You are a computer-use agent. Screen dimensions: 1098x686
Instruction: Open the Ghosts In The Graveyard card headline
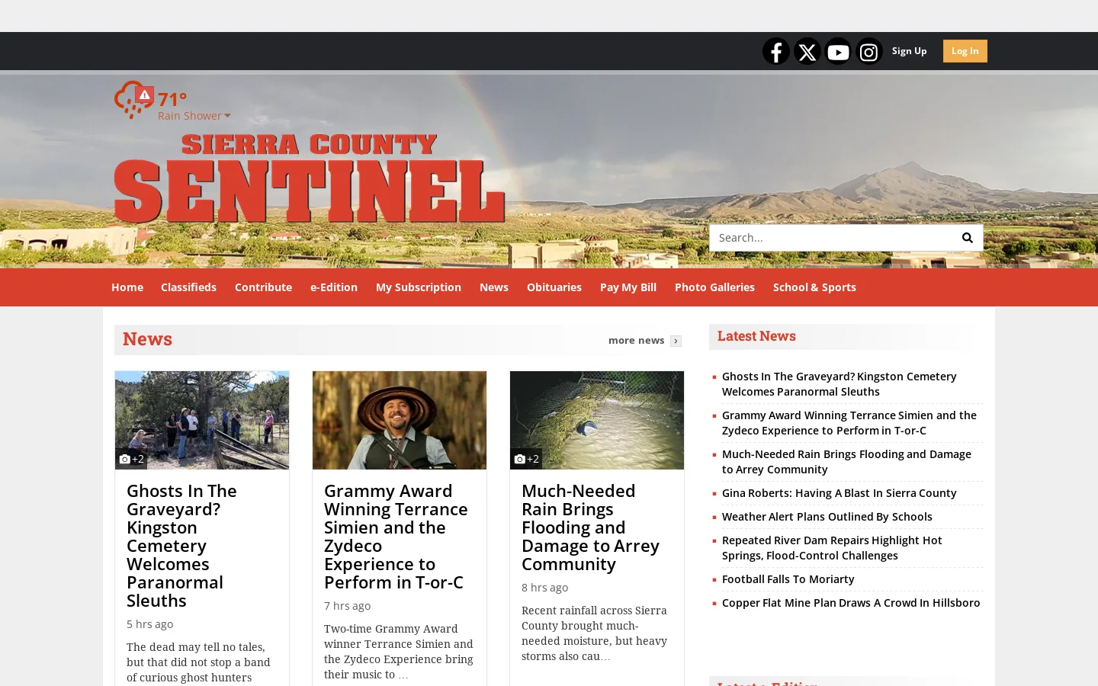pos(183,546)
